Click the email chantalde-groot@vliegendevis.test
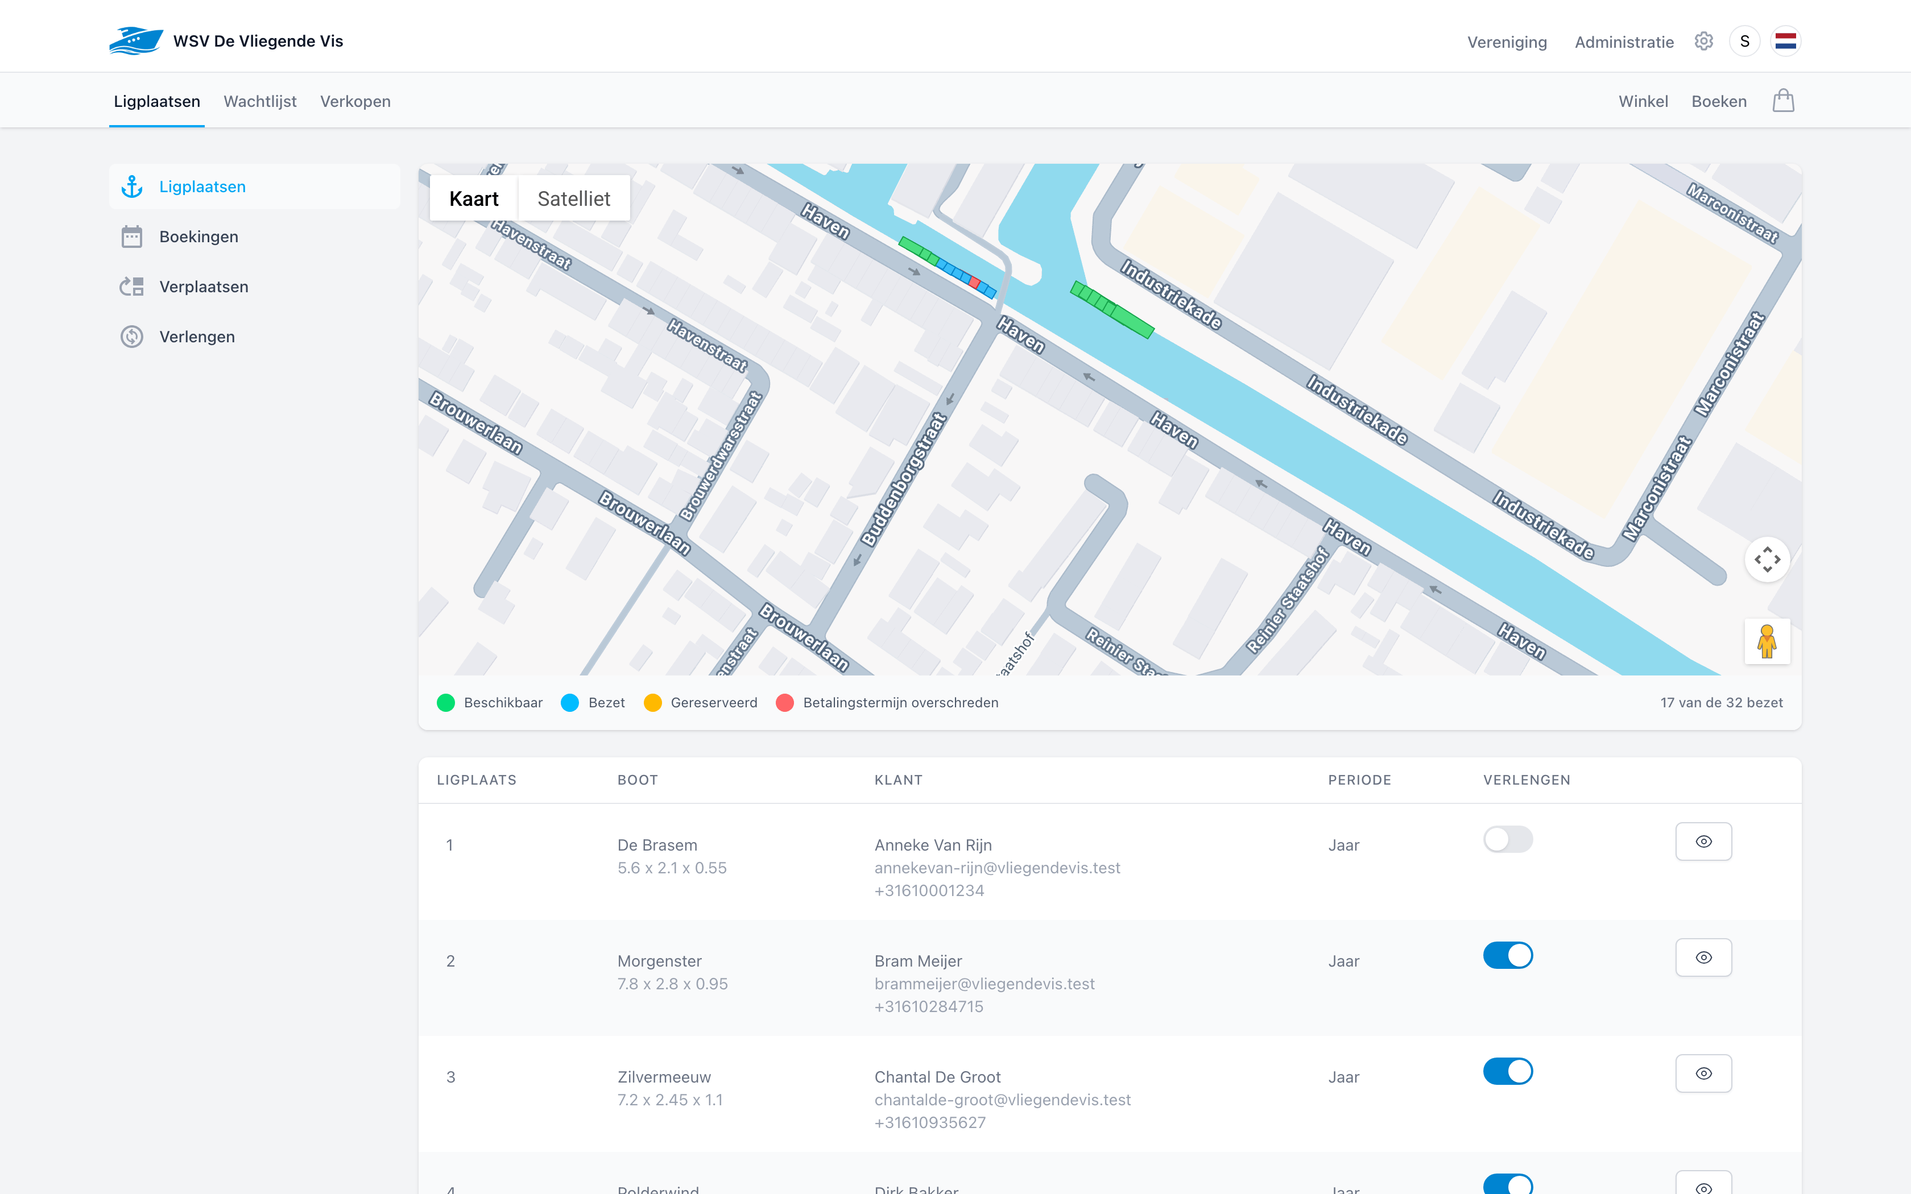 click(1002, 1100)
